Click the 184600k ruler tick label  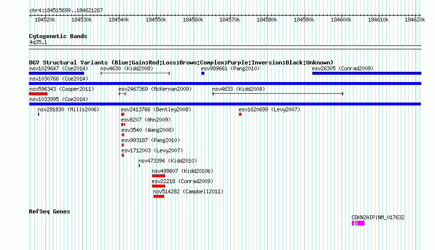pos(341,20)
